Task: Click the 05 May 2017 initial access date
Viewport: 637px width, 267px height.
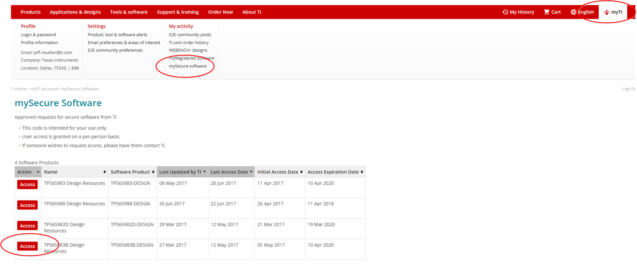Action: click(271, 245)
